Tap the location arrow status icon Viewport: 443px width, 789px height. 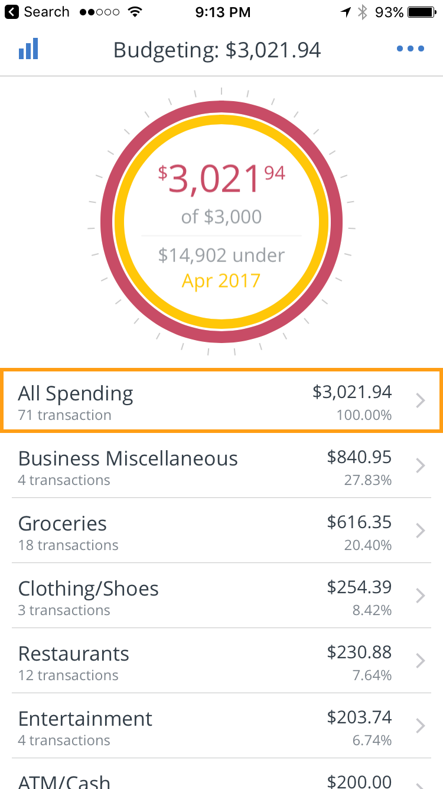pos(346,12)
